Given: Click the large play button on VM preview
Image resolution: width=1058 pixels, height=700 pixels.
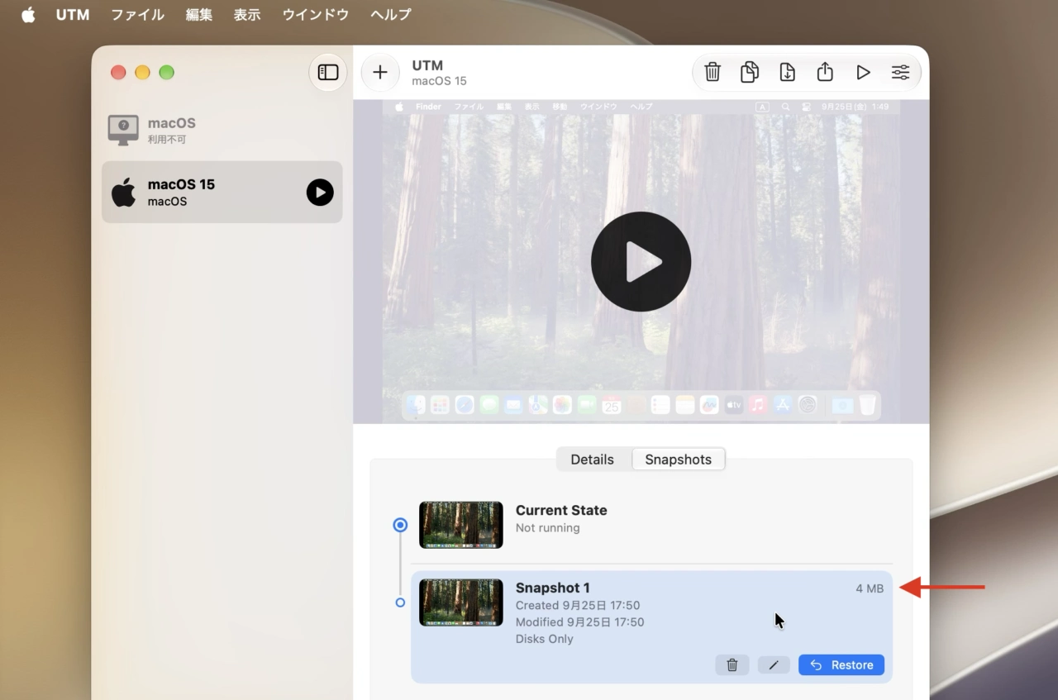Looking at the screenshot, I should click(641, 261).
